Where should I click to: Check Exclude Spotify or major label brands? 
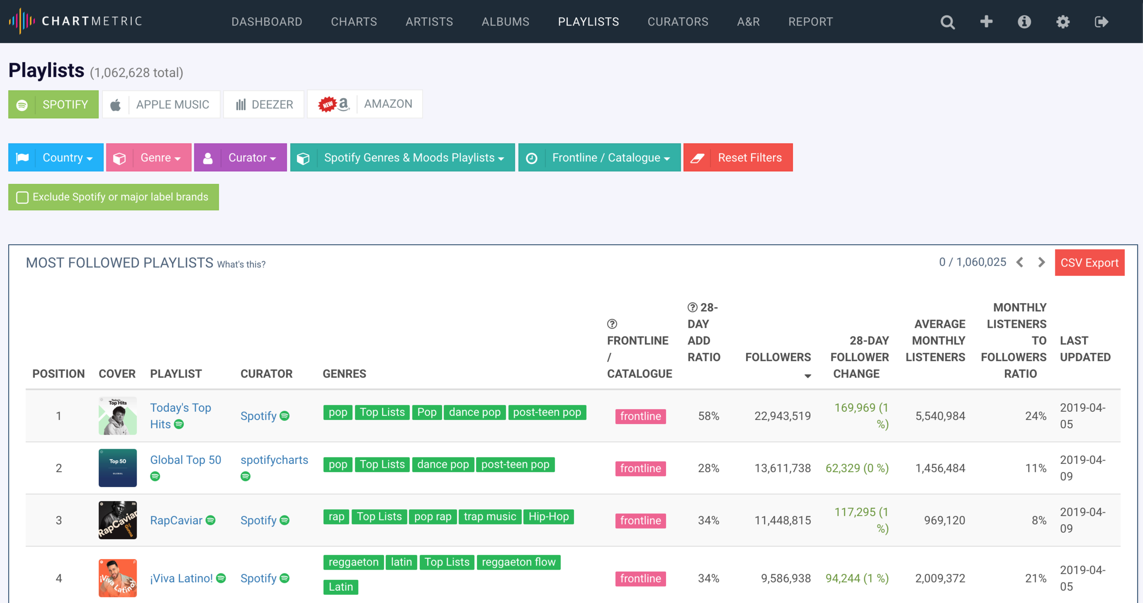[x=22, y=197]
